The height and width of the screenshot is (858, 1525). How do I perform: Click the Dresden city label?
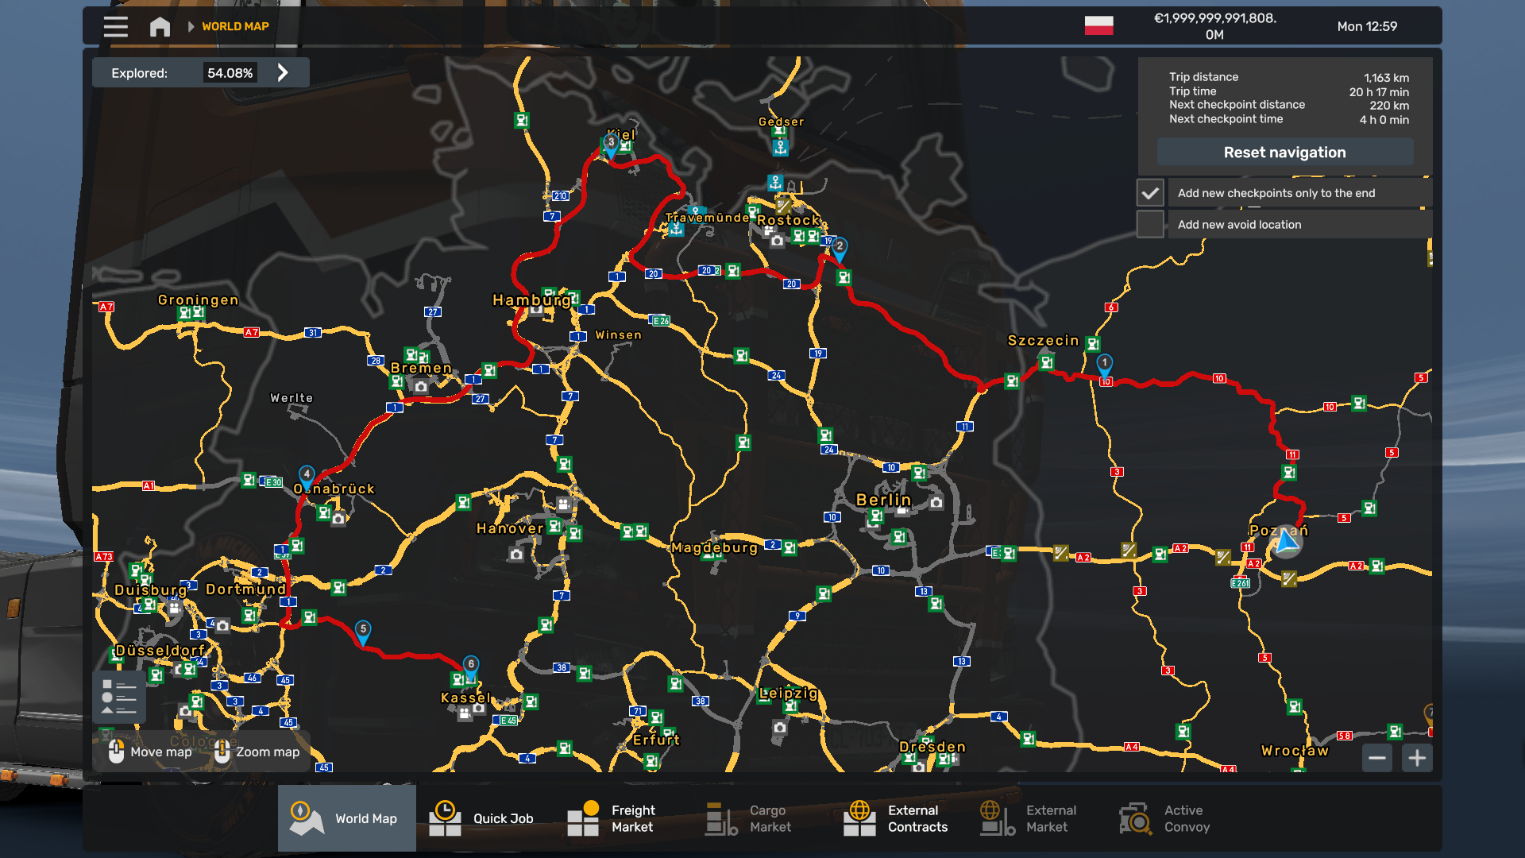click(932, 747)
